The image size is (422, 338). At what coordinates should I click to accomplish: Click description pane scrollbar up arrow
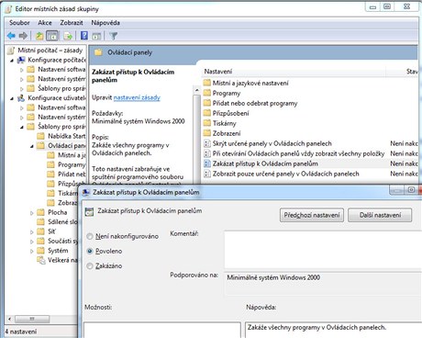[x=197, y=90]
